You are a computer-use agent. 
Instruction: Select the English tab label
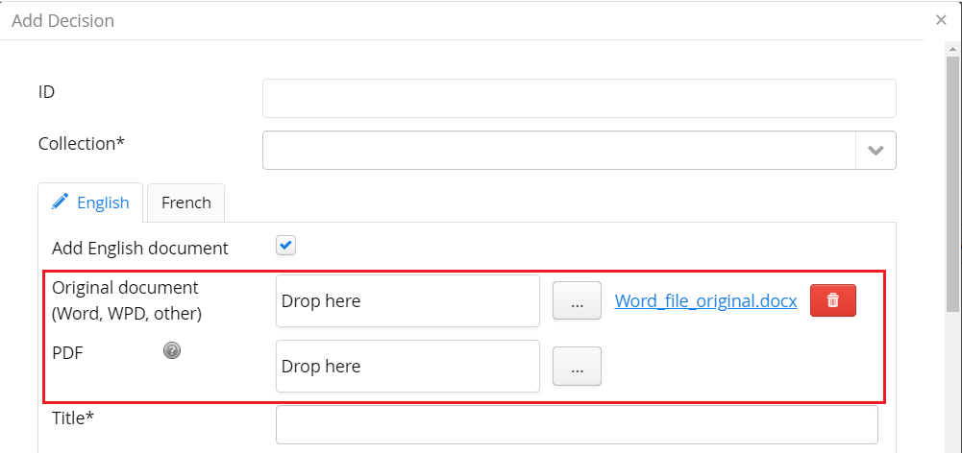click(x=102, y=203)
